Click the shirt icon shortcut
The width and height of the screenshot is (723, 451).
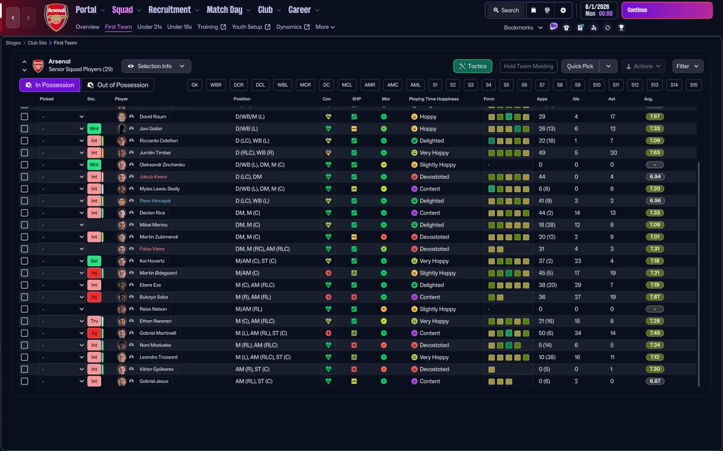tap(567, 28)
